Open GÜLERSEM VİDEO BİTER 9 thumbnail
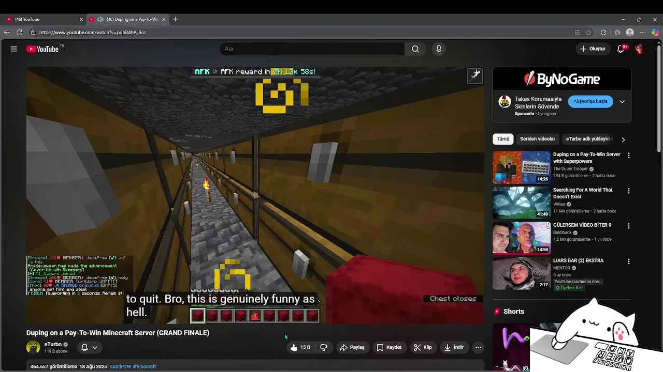Image resolution: width=663 pixels, height=372 pixels. [x=522, y=238]
